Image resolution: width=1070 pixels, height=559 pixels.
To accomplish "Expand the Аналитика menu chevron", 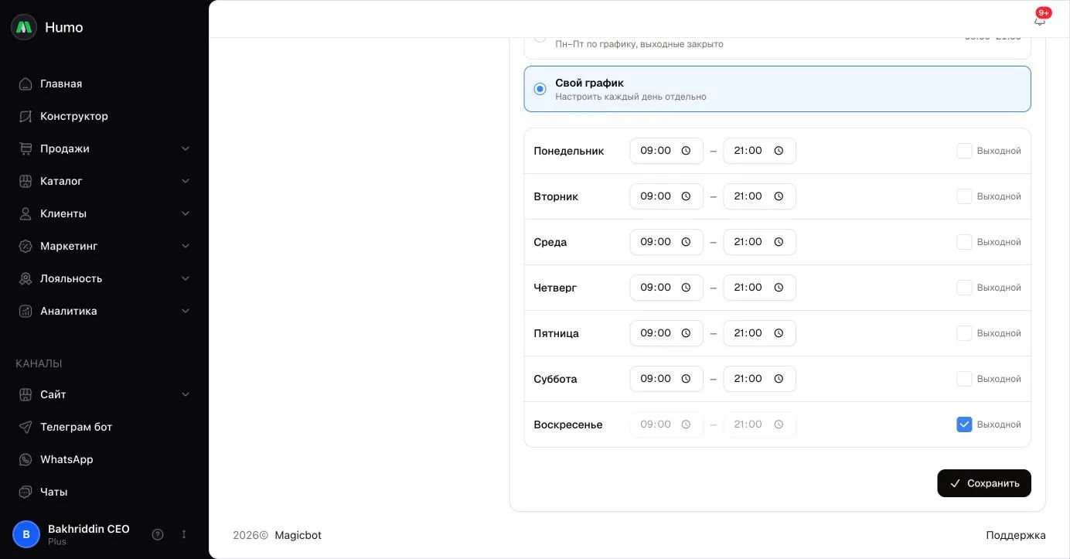I will 186,311.
